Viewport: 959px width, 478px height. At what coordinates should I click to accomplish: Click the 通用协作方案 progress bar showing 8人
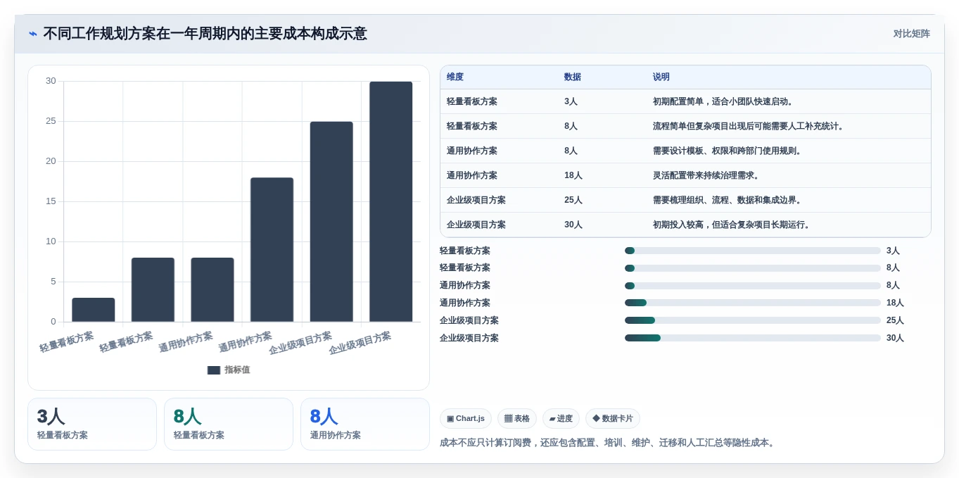click(753, 286)
